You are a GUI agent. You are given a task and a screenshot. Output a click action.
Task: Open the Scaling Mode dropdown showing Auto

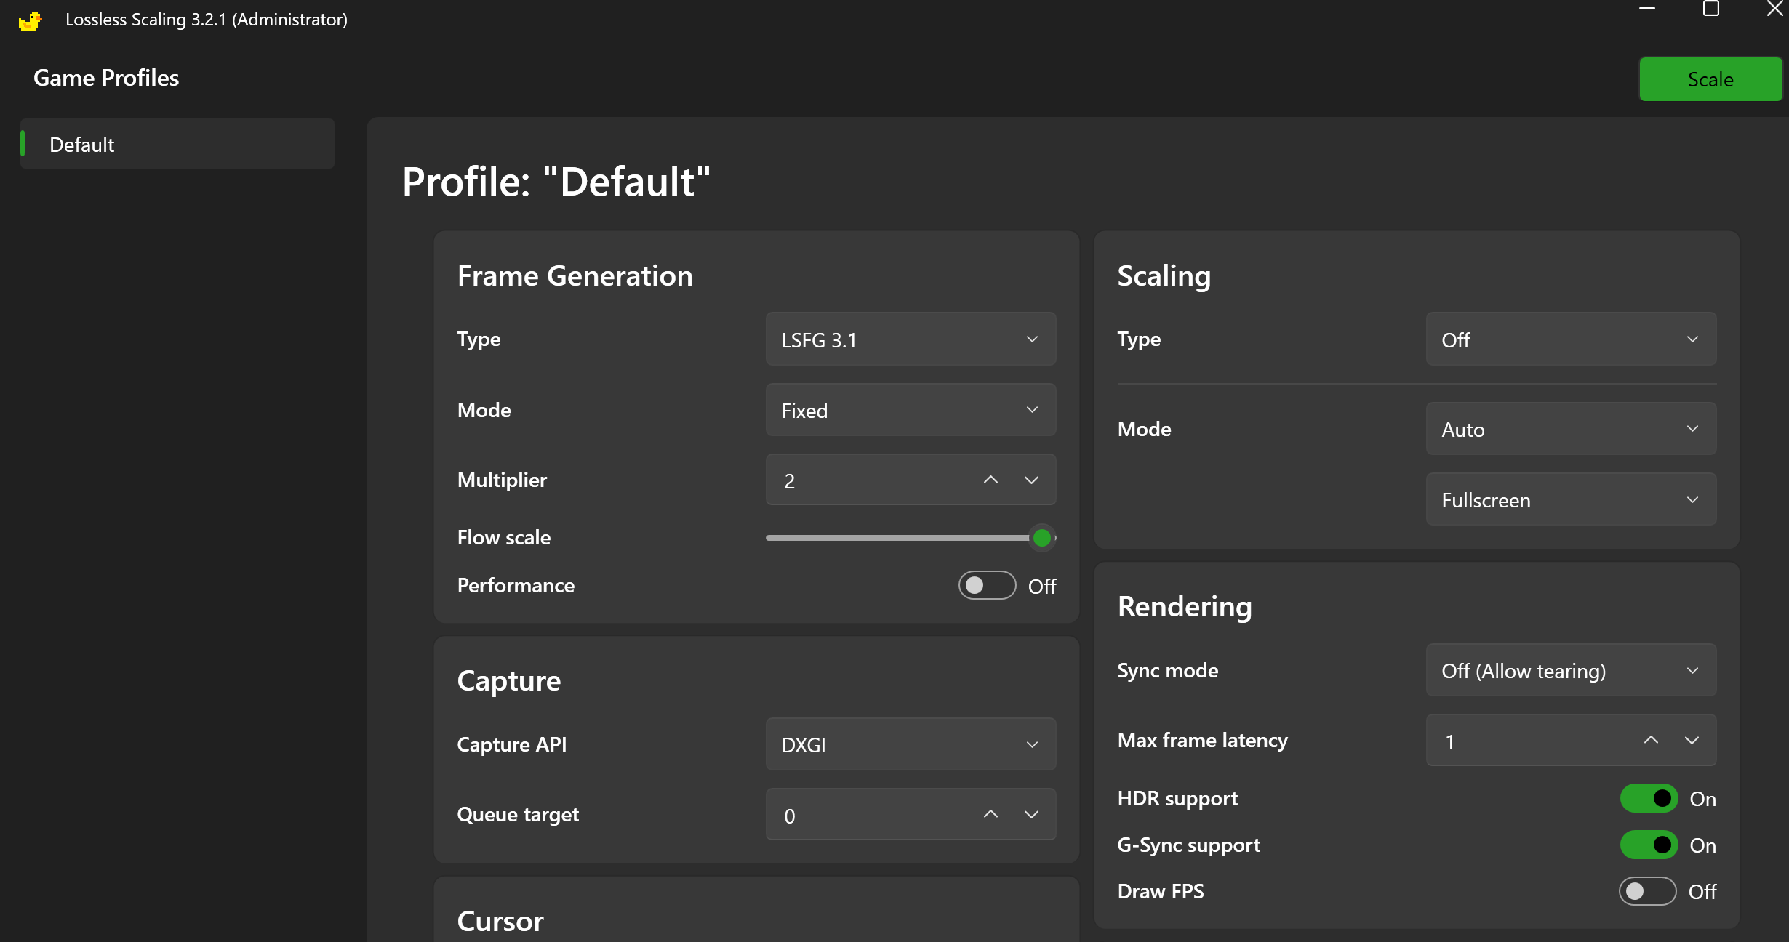1571,429
